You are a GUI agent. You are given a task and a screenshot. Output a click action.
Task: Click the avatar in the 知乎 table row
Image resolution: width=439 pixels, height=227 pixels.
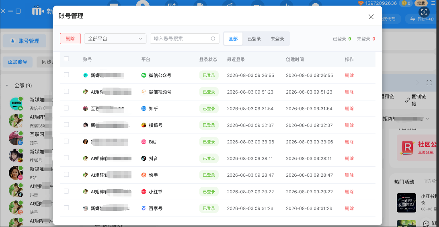coord(86,108)
